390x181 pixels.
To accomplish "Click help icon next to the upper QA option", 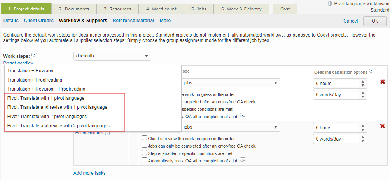I will [243, 115].
